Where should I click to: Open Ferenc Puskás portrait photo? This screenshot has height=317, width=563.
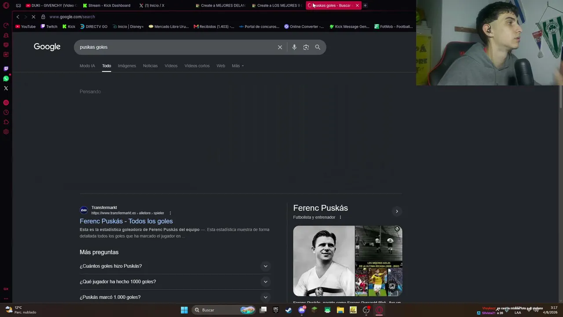coord(324,261)
